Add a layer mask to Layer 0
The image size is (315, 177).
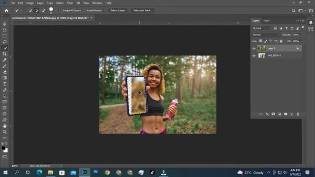point(273,114)
